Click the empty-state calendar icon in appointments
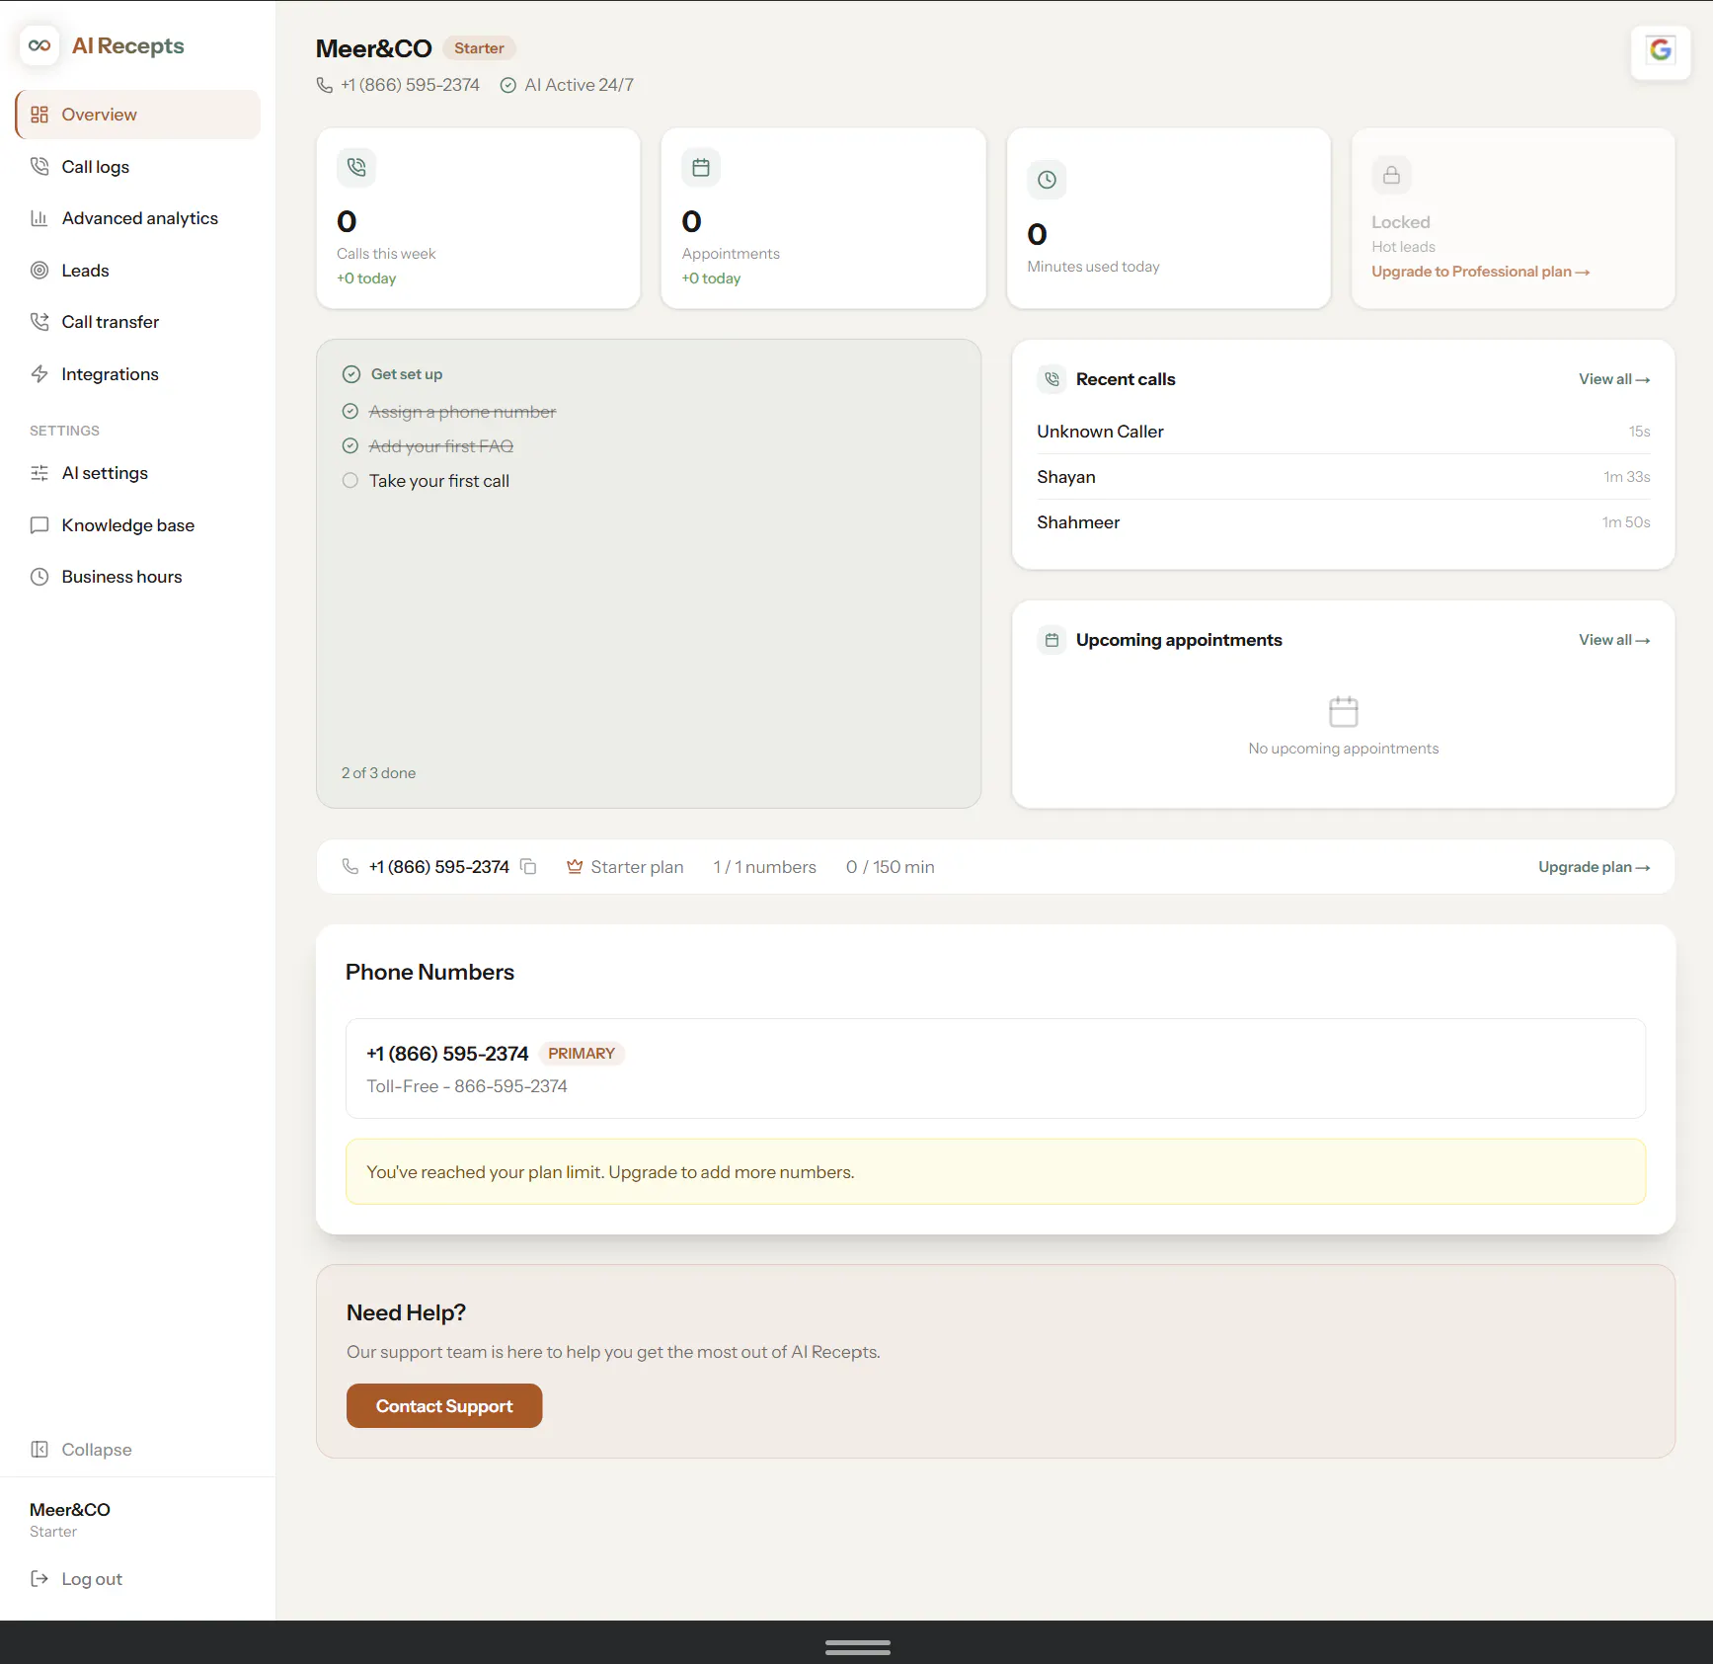Image resolution: width=1713 pixels, height=1664 pixels. coord(1343,711)
